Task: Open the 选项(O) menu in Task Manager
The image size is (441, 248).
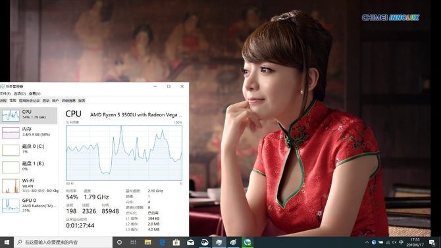Action: pos(20,93)
